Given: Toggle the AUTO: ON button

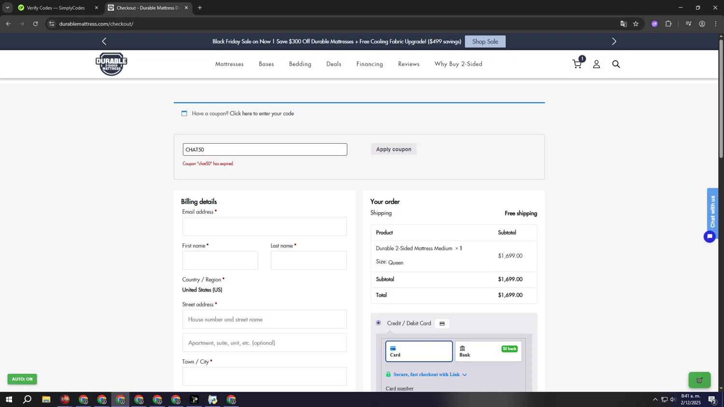Looking at the screenshot, I should click(22, 379).
